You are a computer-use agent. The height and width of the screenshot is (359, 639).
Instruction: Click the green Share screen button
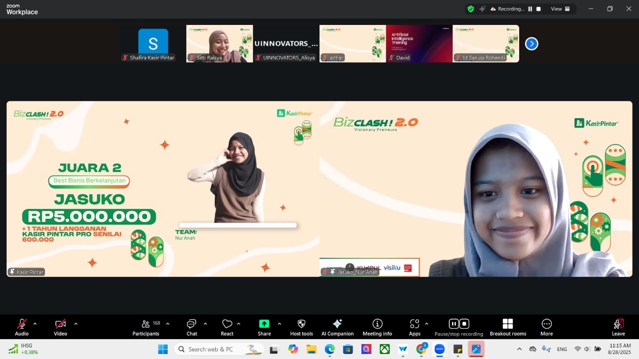click(264, 327)
